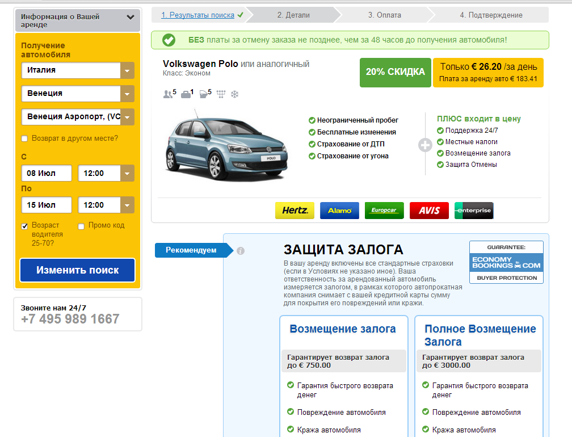Click checkmark icon beside Бесплатные изменения

pyautogui.click(x=312, y=132)
